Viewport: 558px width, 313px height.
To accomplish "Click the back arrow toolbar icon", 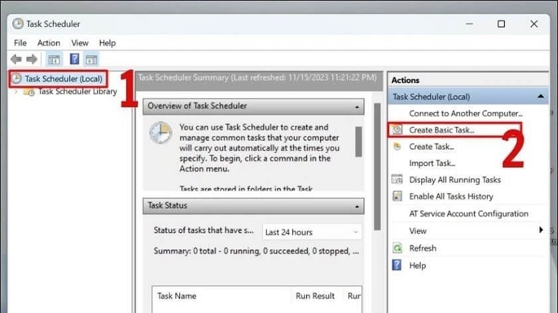I will (x=16, y=59).
